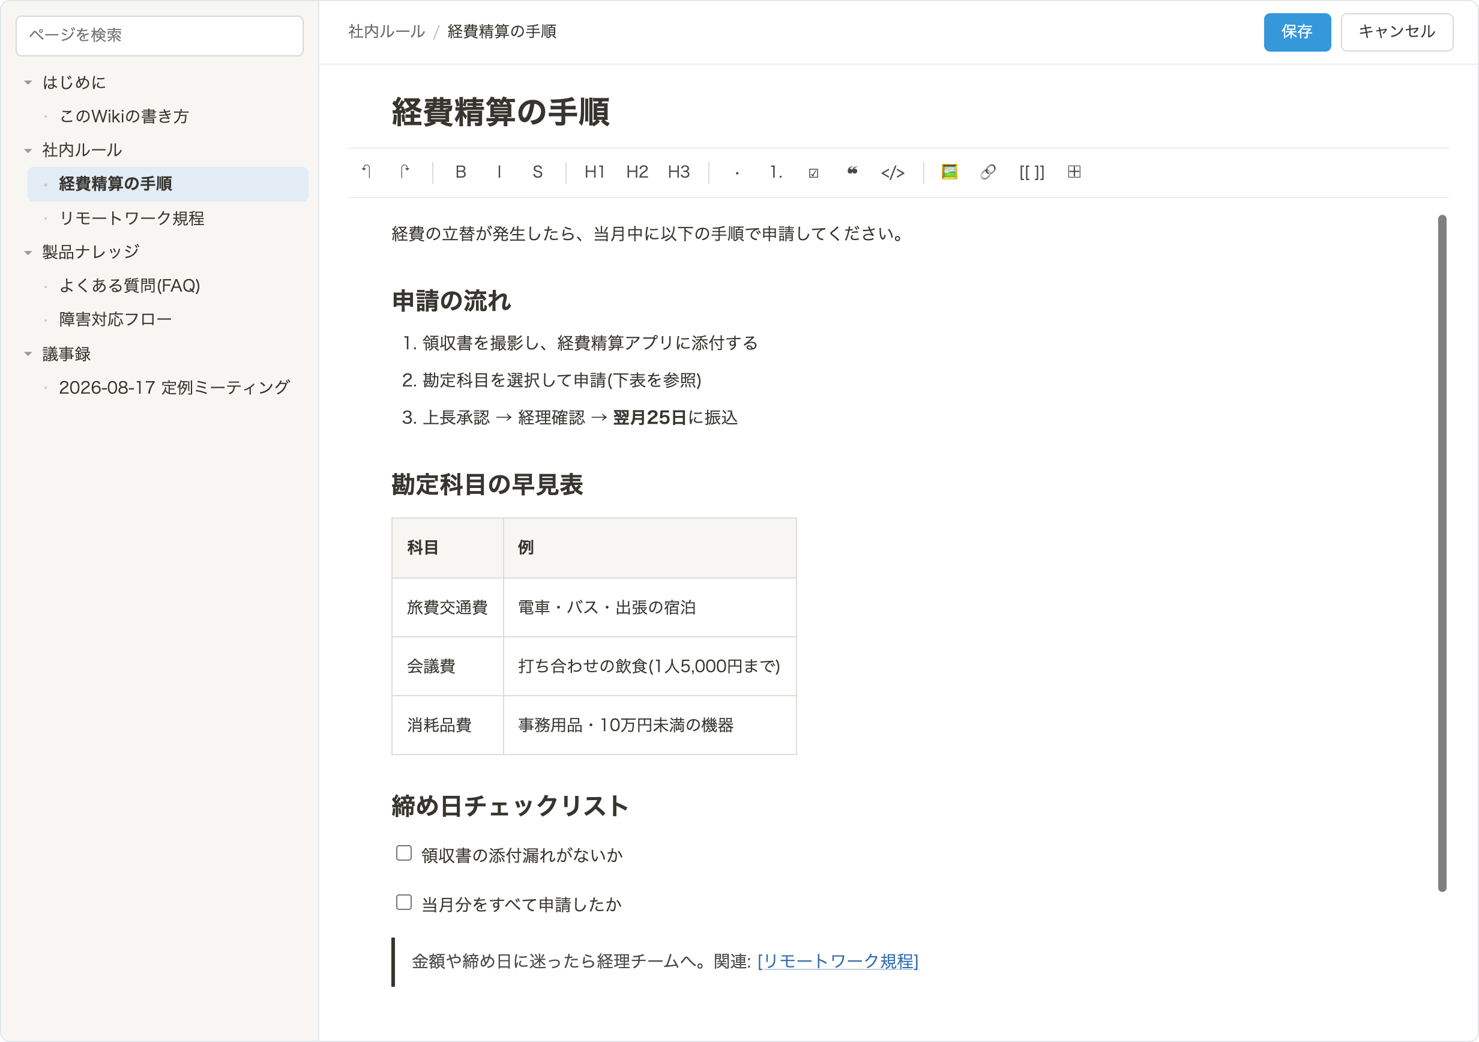The width and height of the screenshot is (1479, 1042).
Task: Click table cell 電車・バス・出張の宿泊
Action: (x=650, y=607)
